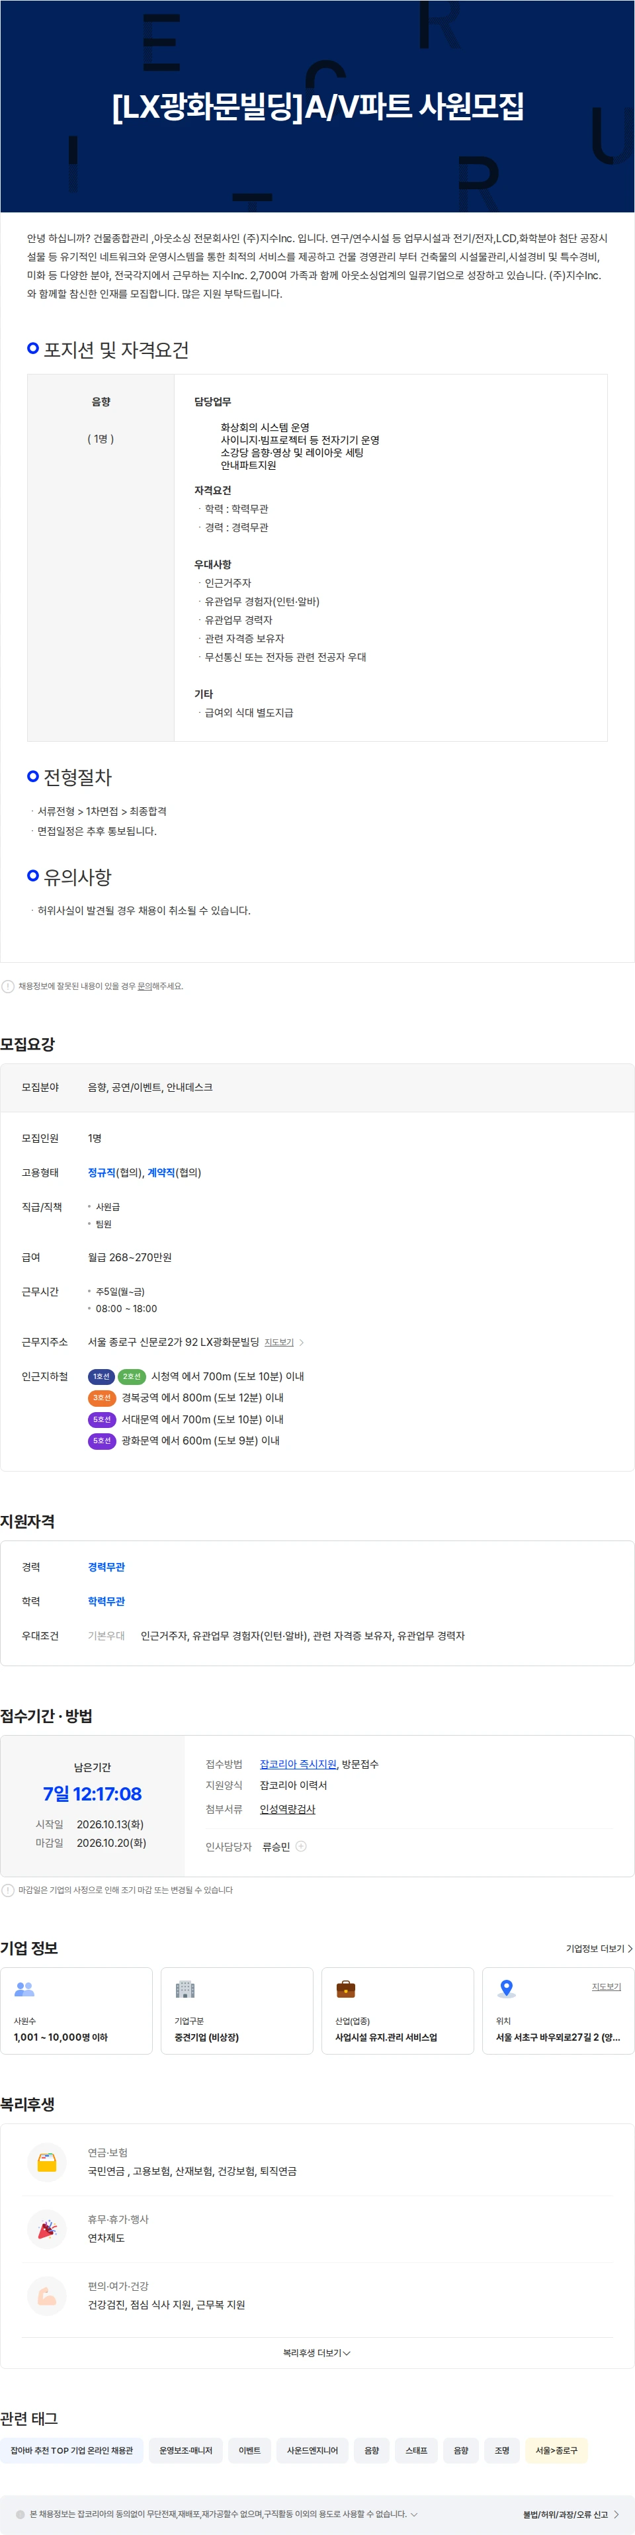Click the 사업시설 유지·관리 서비스업 industry text

click(386, 2037)
